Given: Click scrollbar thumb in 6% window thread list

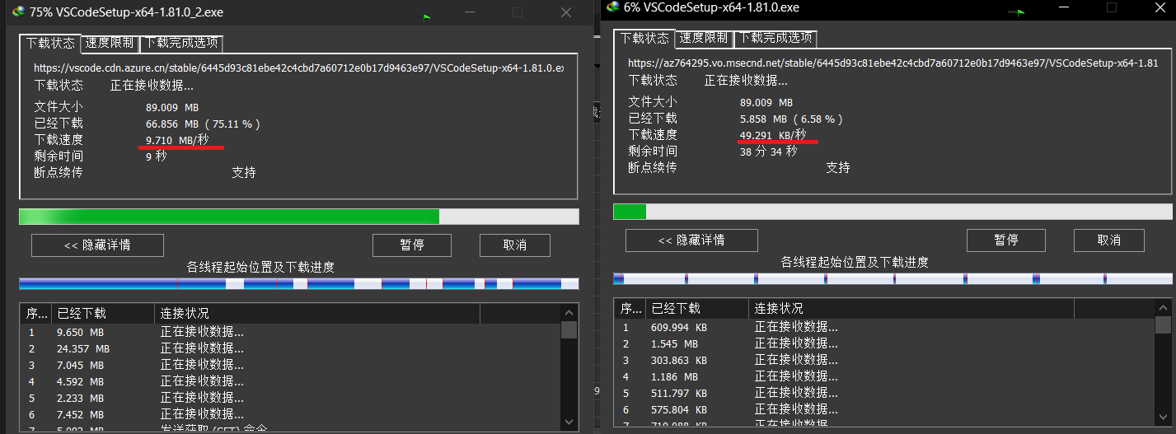Looking at the screenshot, I should pos(1164,325).
